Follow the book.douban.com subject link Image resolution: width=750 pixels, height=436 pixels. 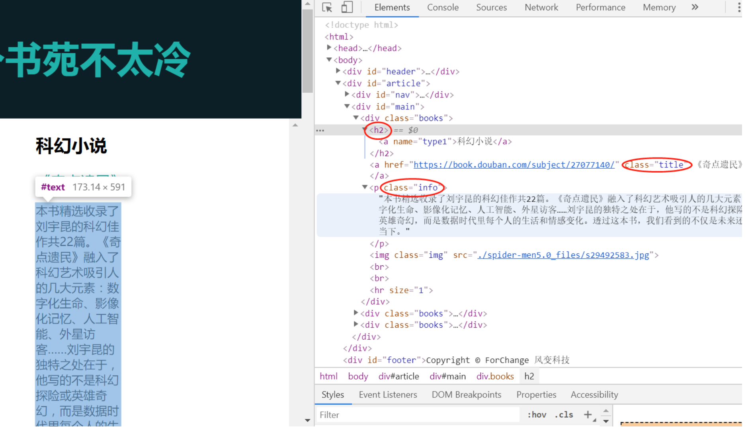[514, 165]
